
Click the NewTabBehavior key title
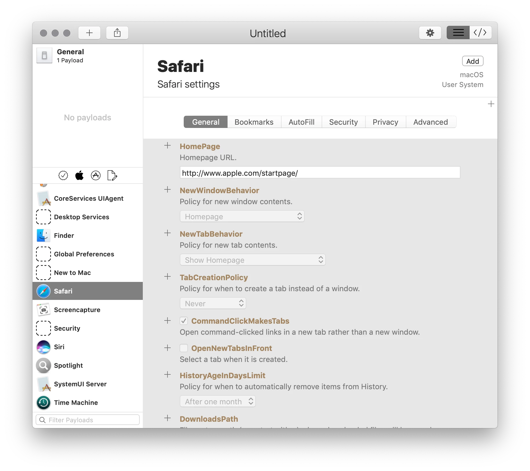[211, 234]
